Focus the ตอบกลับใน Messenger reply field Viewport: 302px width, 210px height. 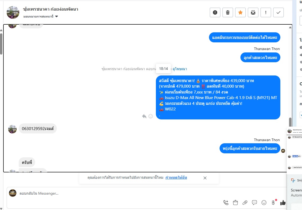click(x=119, y=193)
